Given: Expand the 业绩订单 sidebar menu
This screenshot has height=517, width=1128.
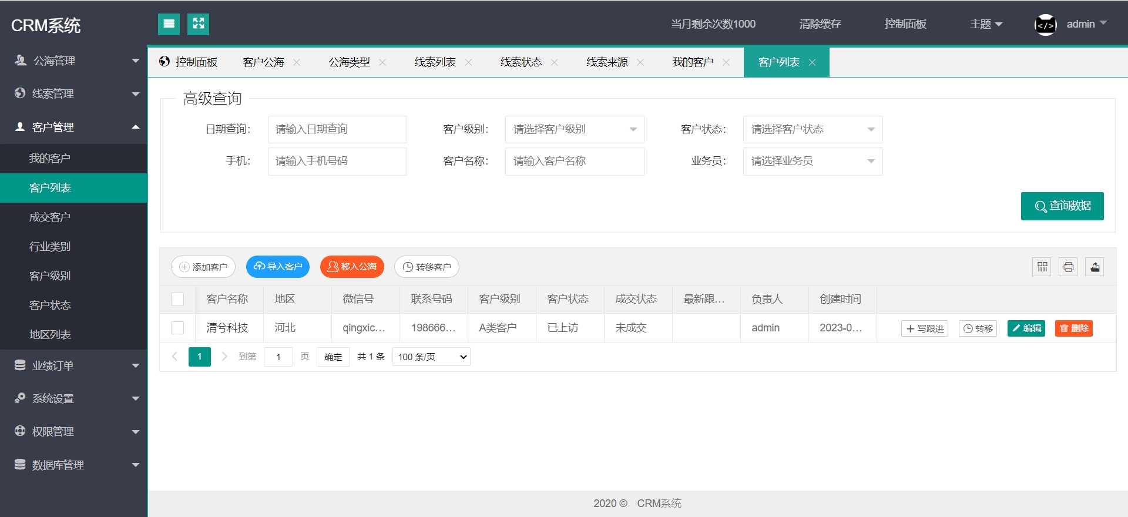Looking at the screenshot, I should click(x=73, y=365).
